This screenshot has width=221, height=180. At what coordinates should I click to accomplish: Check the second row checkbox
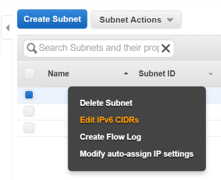(29, 111)
